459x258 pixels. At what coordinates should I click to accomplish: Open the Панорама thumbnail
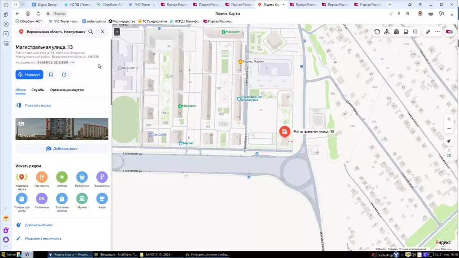click(62, 129)
